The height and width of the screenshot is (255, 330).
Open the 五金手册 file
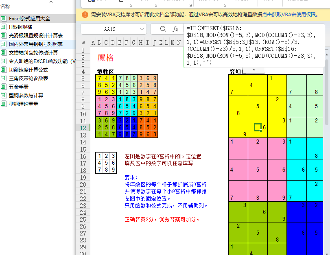19,87
